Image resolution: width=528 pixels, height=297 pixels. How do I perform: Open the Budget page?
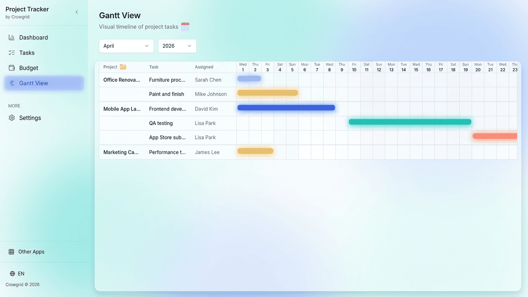[44, 68]
